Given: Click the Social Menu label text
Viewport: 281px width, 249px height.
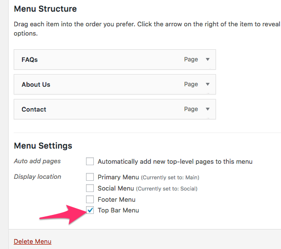Looking at the screenshot, I should 116,188.
